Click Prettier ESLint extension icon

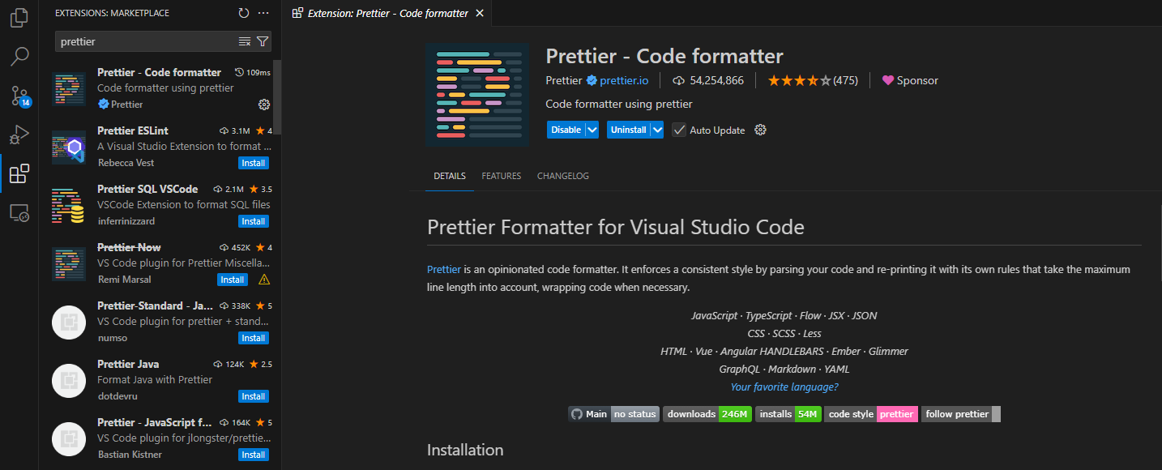point(69,147)
